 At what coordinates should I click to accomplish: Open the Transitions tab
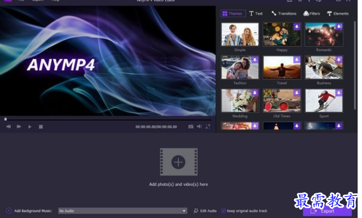[x=284, y=14]
